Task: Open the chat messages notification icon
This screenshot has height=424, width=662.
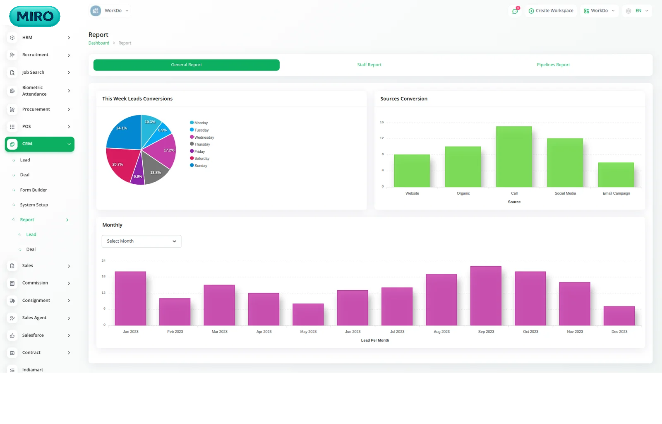Action: tap(515, 11)
